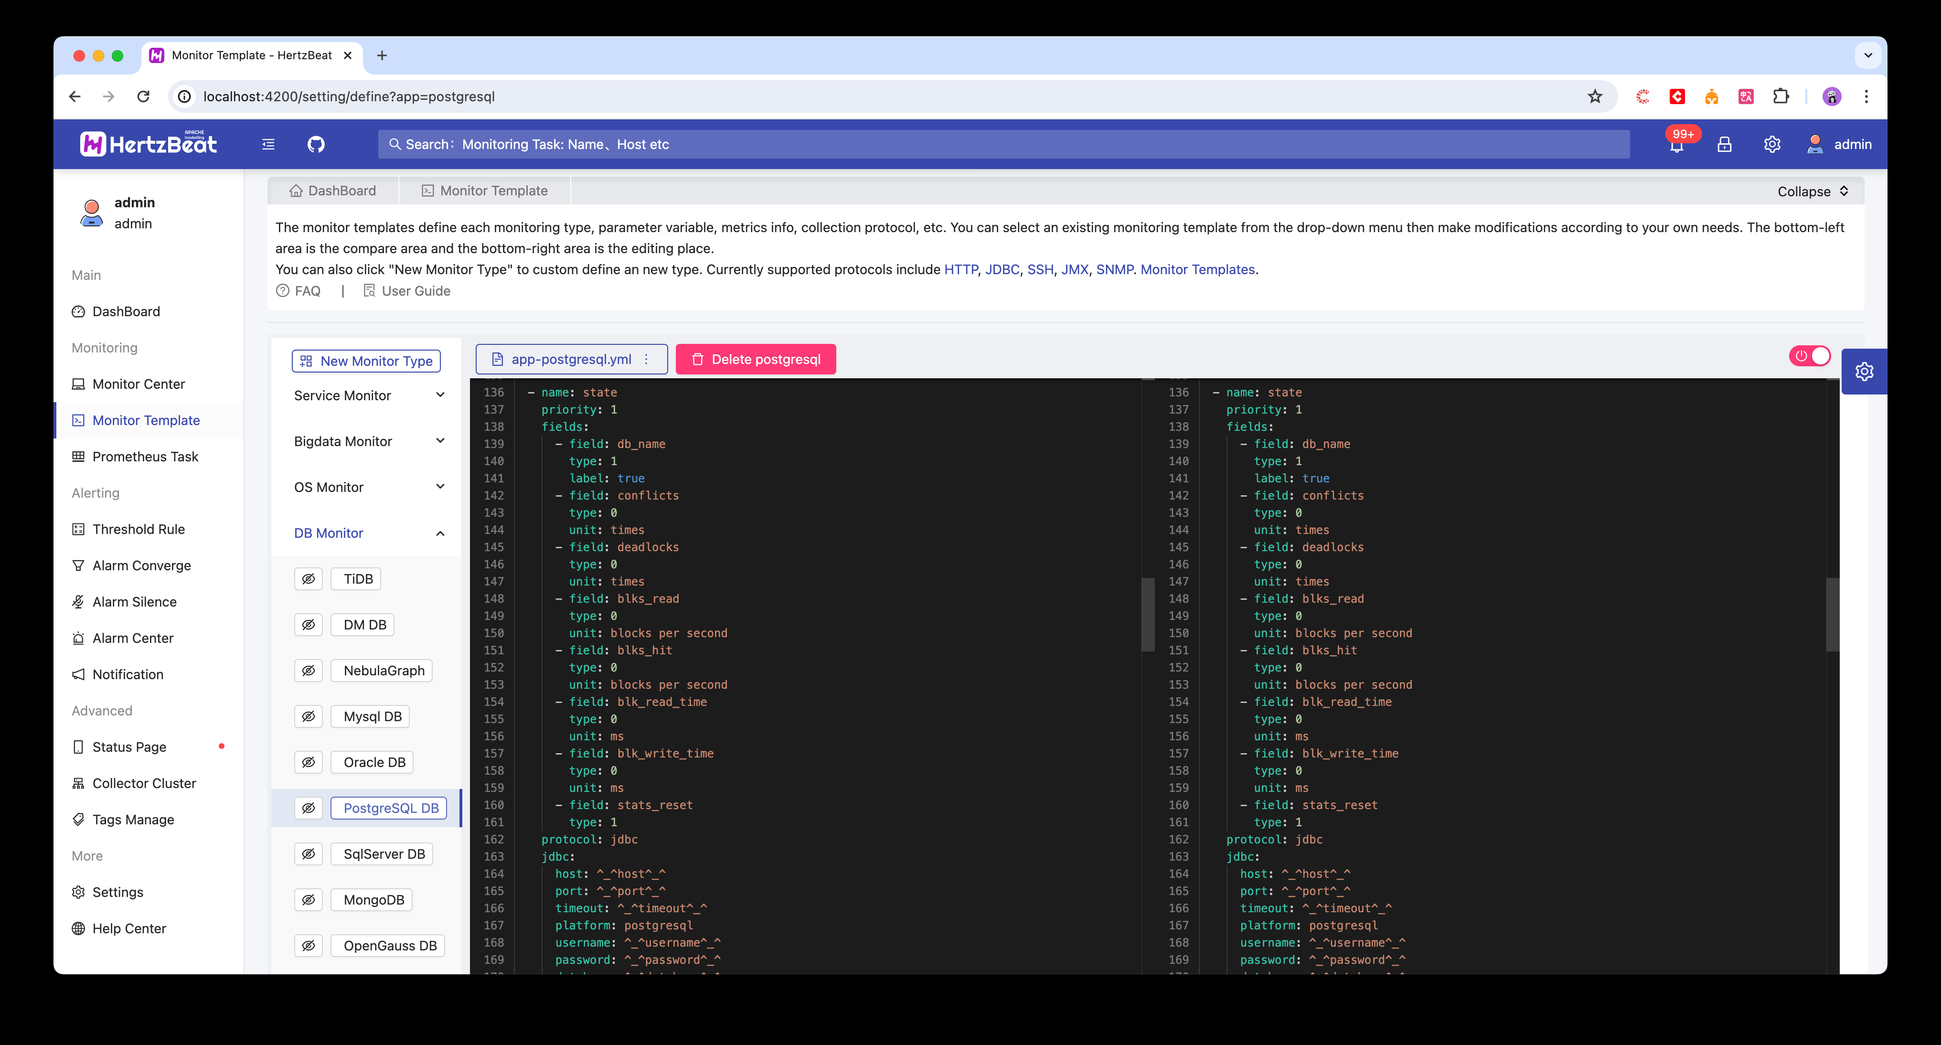
Task: Open the notification bell showing 99+
Action: [x=1676, y=147]
